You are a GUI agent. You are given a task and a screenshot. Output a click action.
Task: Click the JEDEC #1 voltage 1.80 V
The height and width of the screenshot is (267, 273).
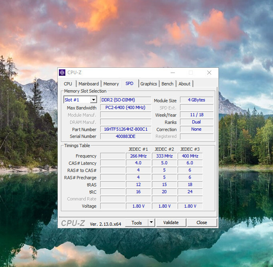tap(138, 206)
